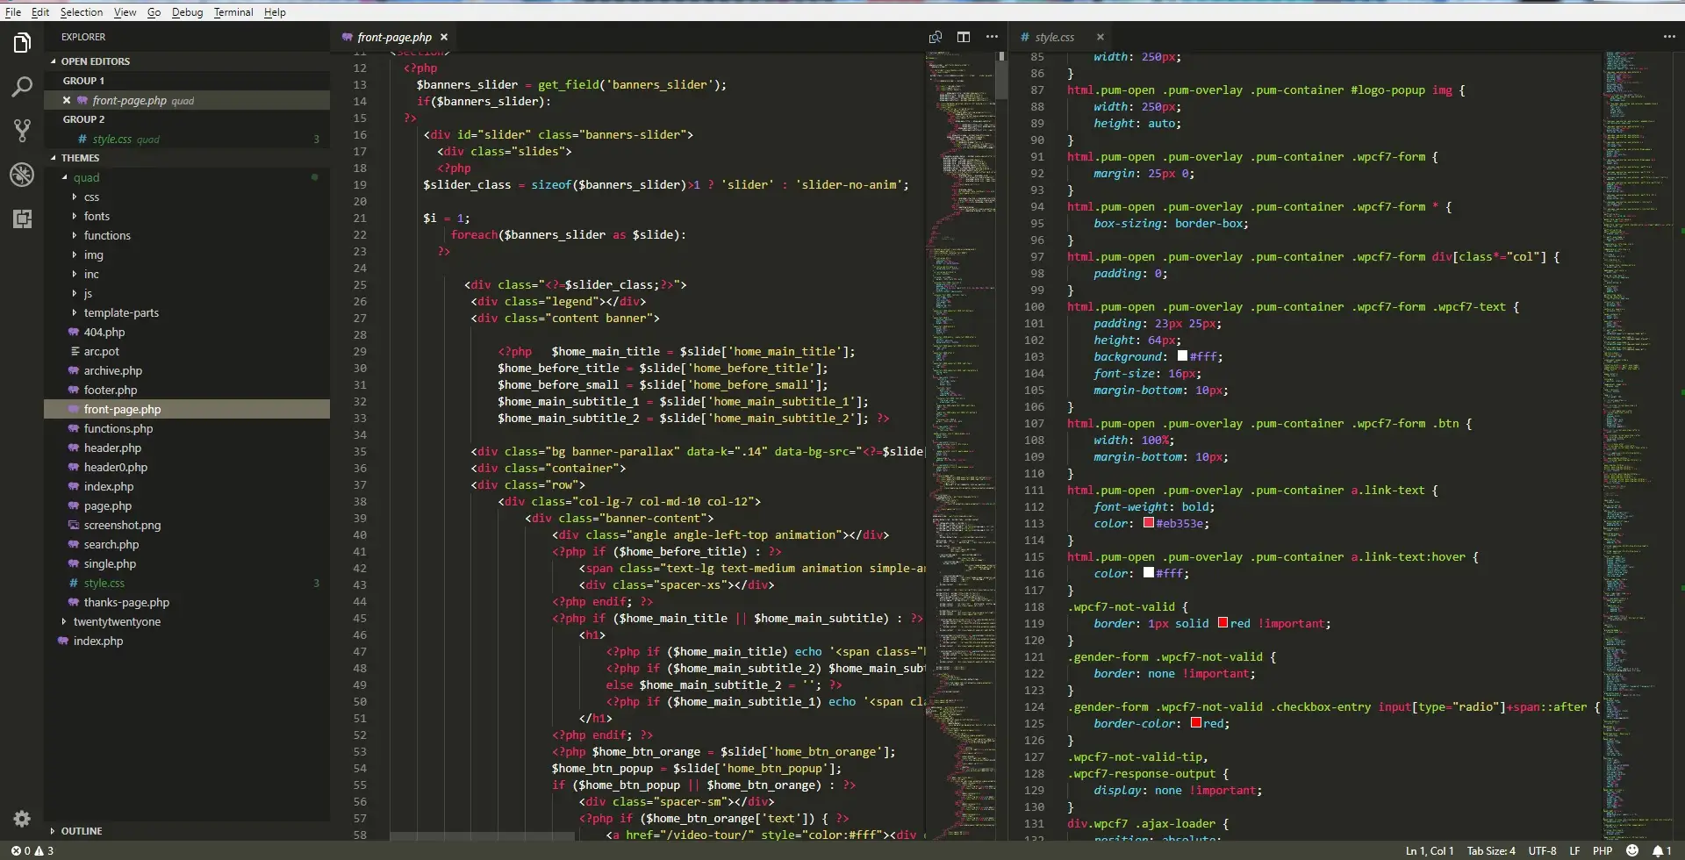1685x860 pixels.
Task: Change UTF-8 encoding in status bar
Action: [x=1543, y=850]
